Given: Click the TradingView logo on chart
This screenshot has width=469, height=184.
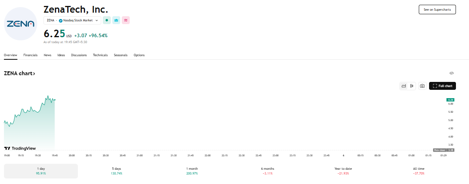Looking at the screenshot, I should (x=20, y=148).
